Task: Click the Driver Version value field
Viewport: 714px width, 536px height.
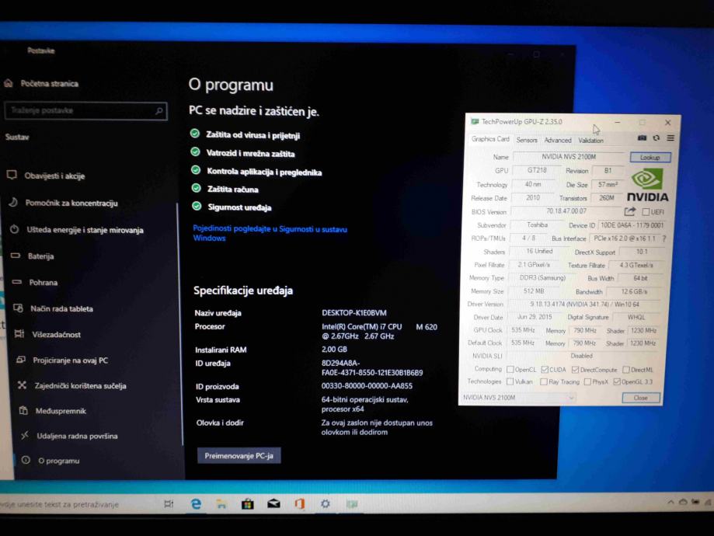Action: (585, 304)
